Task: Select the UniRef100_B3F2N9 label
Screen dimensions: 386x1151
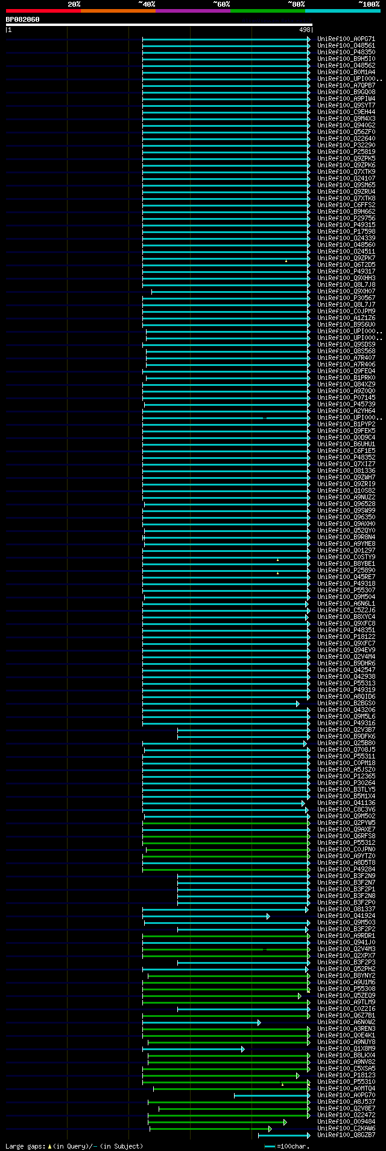Action: [346, 876]
